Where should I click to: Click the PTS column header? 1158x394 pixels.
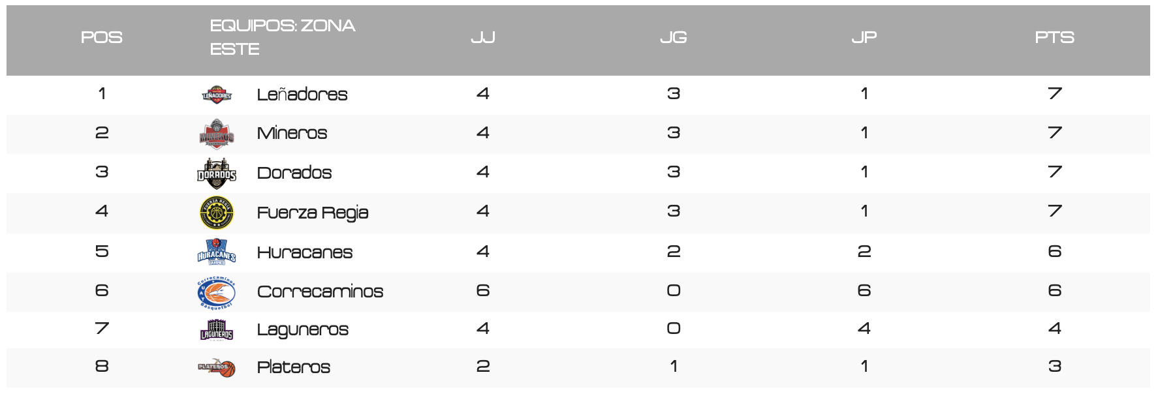[1055, 38]
